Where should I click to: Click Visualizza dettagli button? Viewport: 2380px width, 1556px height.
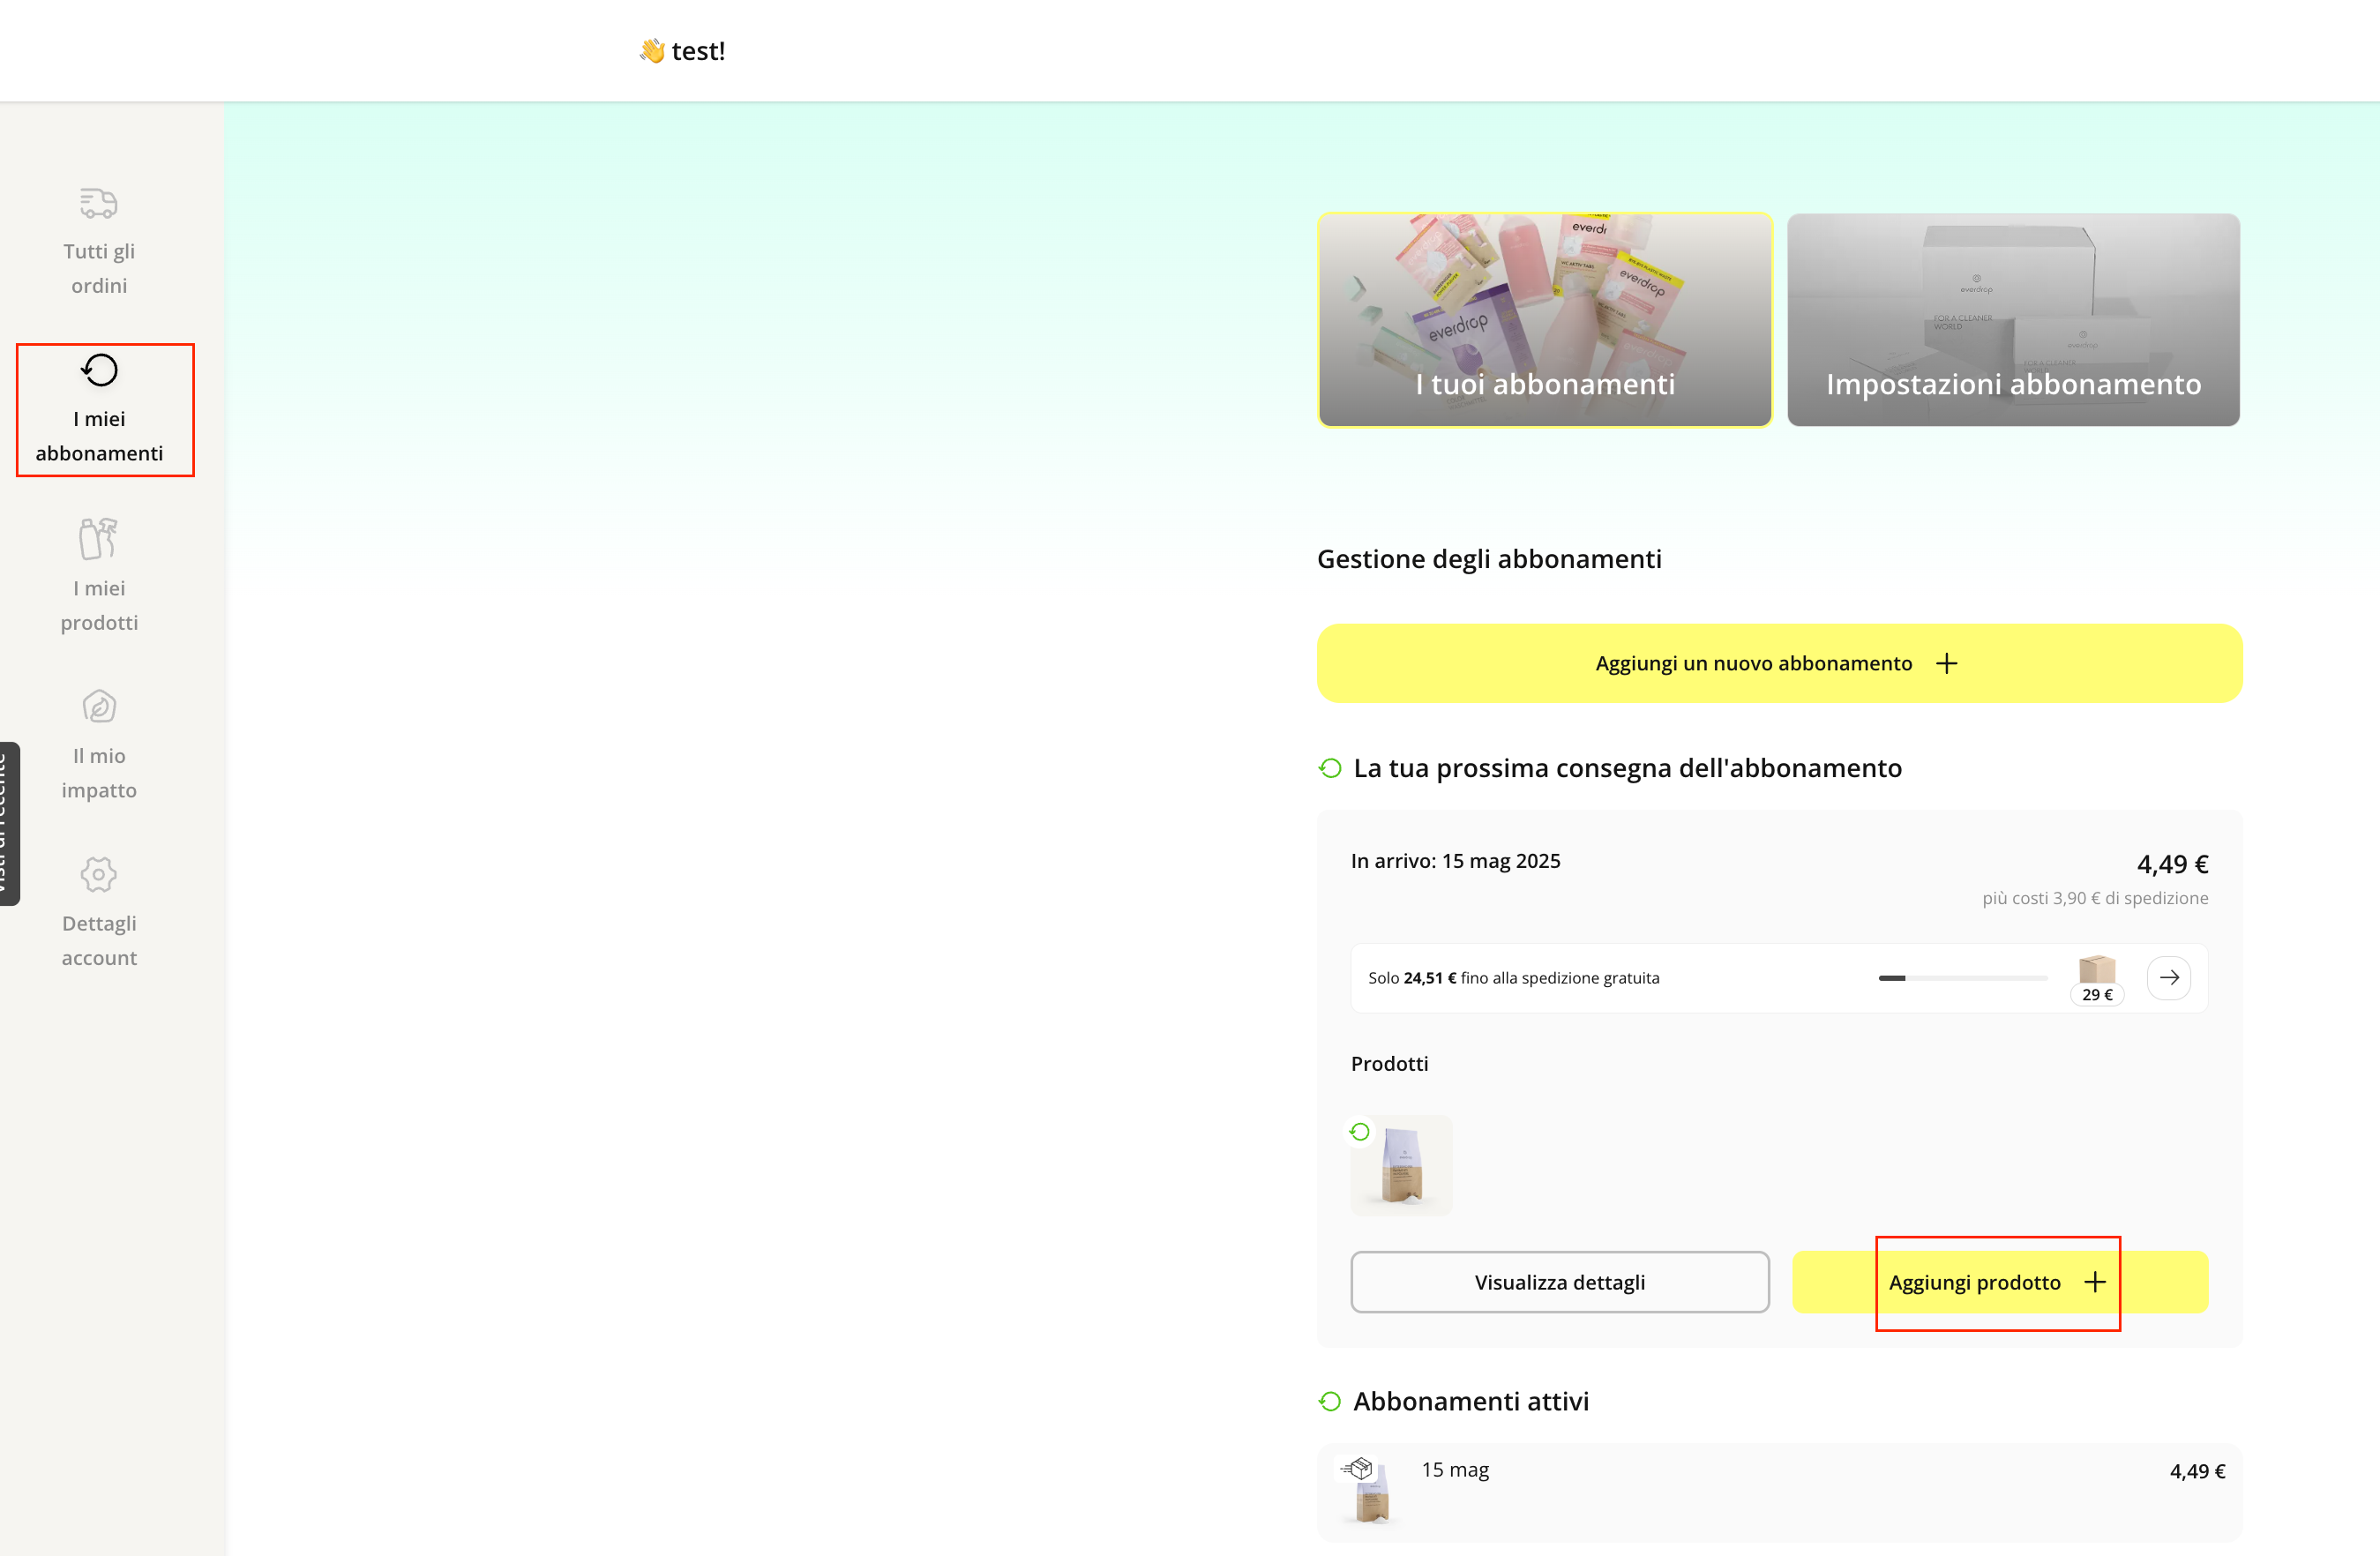point(1559,1282)
